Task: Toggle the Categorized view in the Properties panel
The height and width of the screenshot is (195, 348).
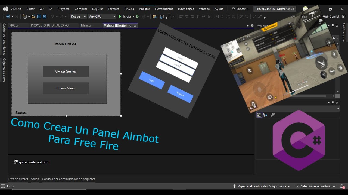Action: pyautogui.click(x=259, y=115)
